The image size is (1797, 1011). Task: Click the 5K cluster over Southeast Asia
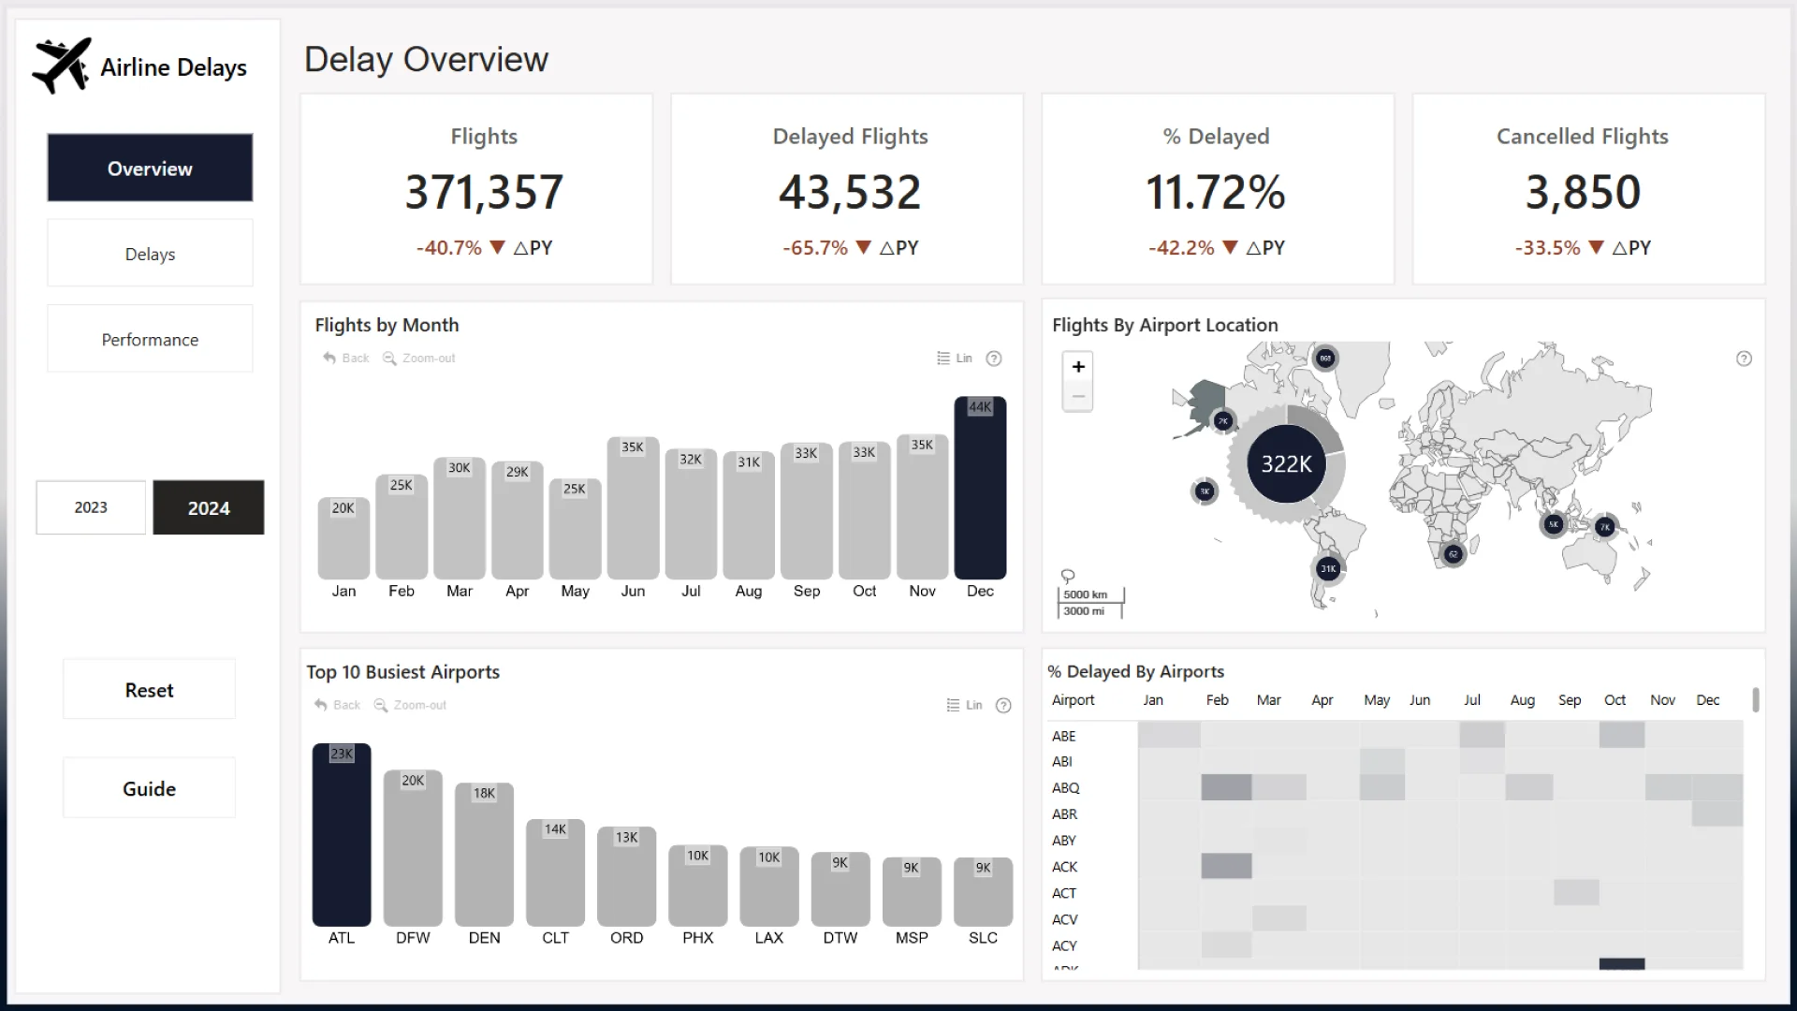(x=1553, y=524)
